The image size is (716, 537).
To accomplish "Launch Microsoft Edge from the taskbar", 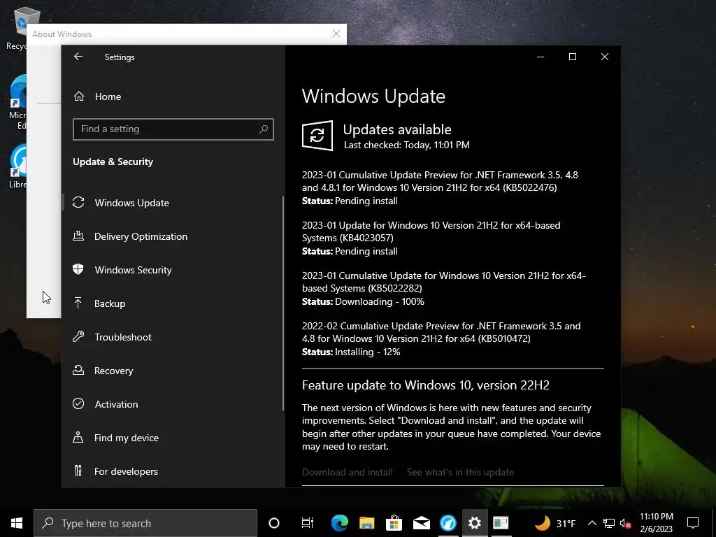I will [x=339, y=523].
